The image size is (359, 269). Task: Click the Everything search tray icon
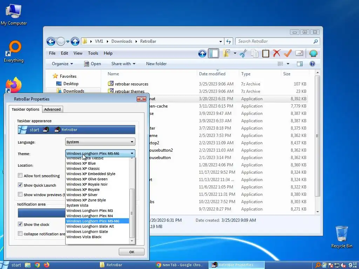click(x=318, y=265)
